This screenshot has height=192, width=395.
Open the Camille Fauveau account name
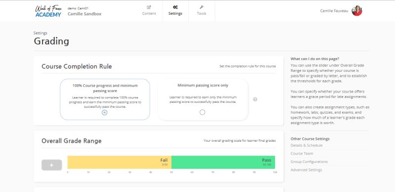(334, 11)
